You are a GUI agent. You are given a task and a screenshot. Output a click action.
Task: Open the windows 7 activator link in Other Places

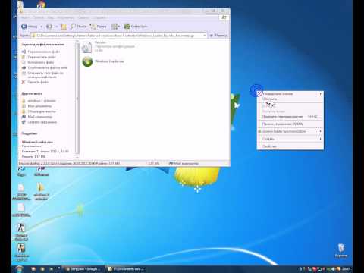[x=42, y=101]
